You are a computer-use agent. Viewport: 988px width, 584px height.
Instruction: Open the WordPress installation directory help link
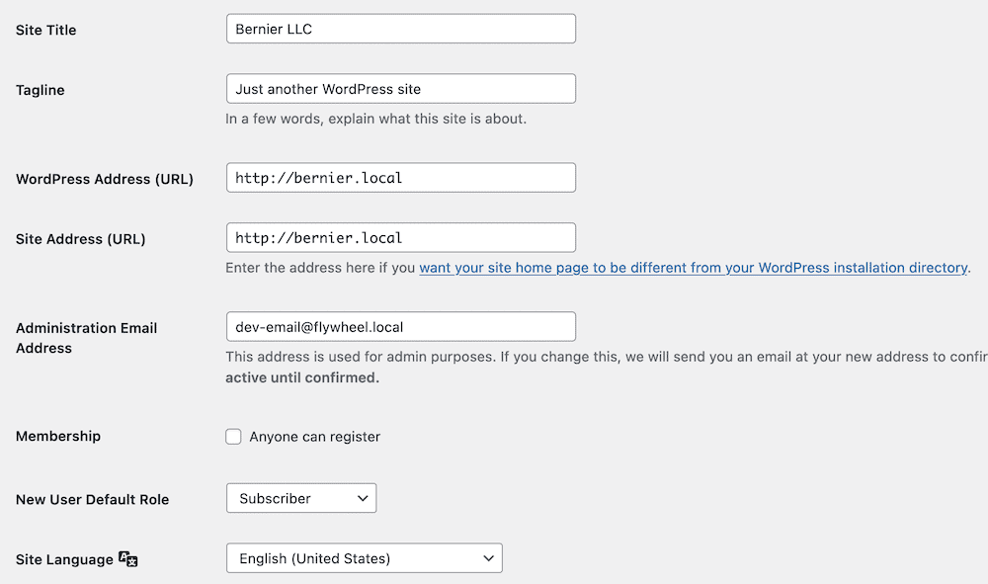click(694, 268)
